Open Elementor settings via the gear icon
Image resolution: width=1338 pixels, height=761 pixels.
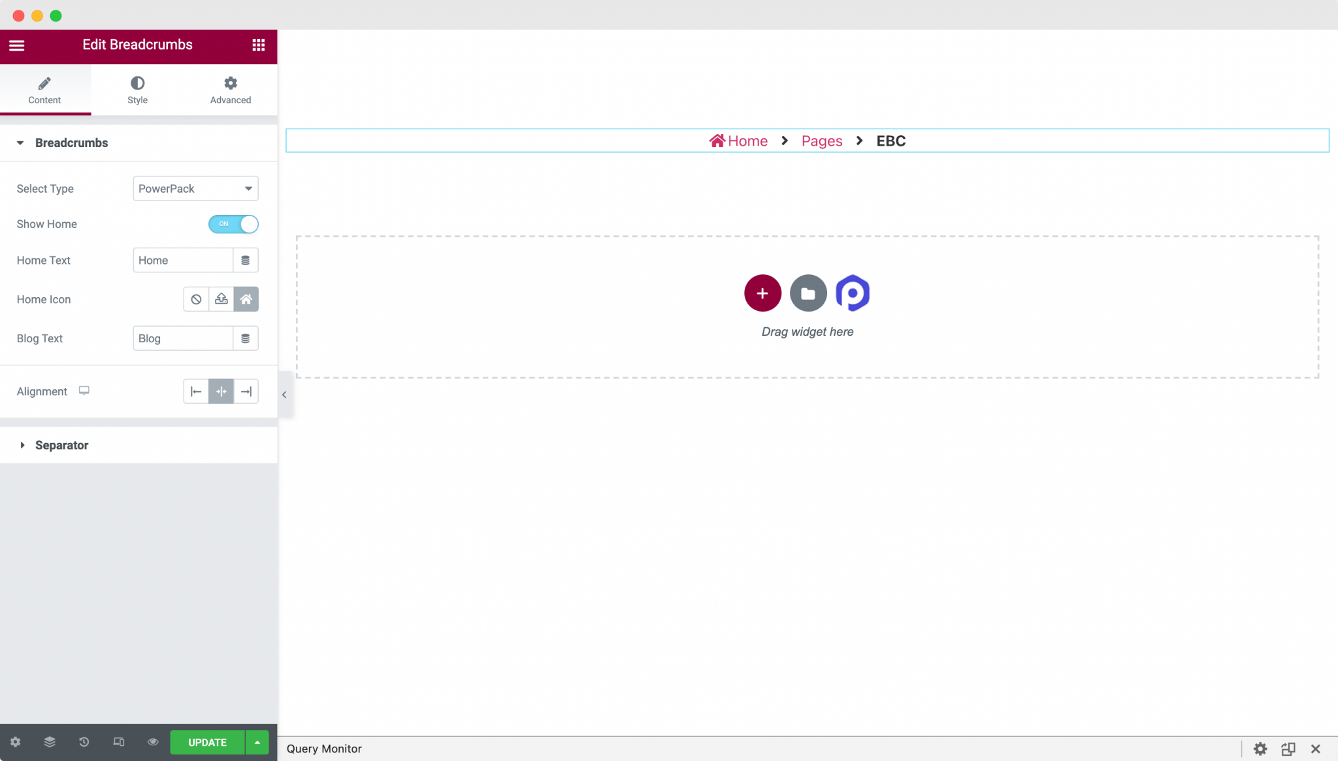point(15,742)
